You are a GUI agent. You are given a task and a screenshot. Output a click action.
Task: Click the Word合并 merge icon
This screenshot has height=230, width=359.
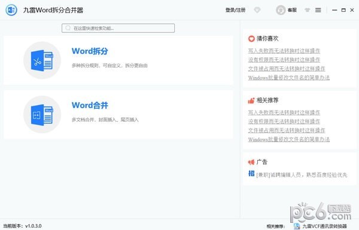(x=42, y=115)
